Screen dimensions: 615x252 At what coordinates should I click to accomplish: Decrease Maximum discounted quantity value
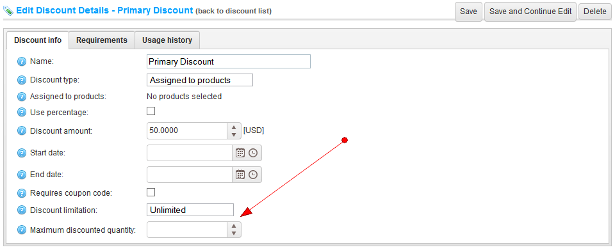[234, 233]
